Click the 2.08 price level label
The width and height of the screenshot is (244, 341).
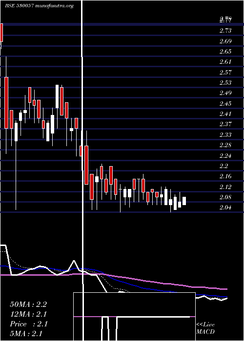click(225, 197)
